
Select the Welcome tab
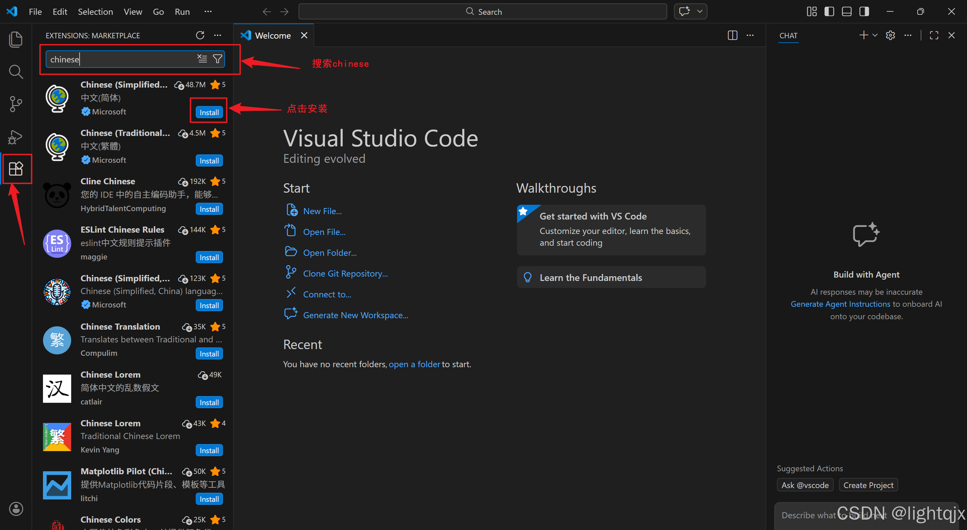(273, 35)
